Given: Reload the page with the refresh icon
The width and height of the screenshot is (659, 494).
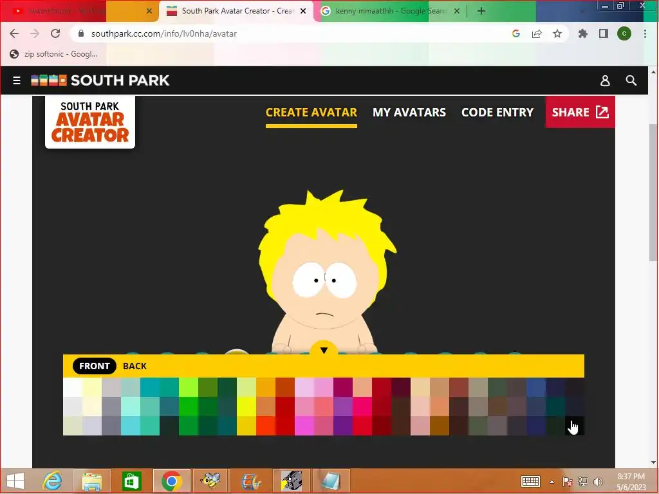Looking at the screenshot, I should pyautogui.click(x=55, y=33).
